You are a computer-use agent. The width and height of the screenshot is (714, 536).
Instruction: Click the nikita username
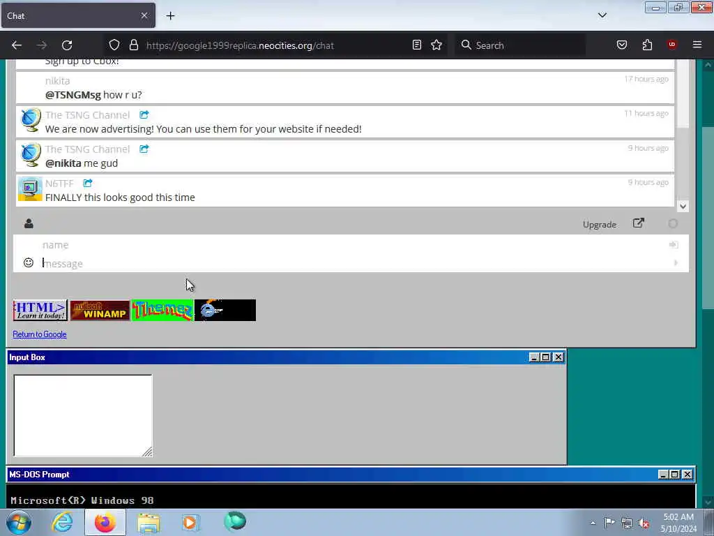pos(57,81)
